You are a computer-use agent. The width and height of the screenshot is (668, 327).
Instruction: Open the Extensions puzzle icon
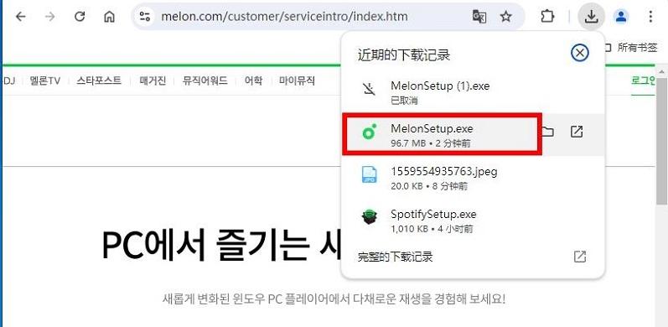click(547, 17)
